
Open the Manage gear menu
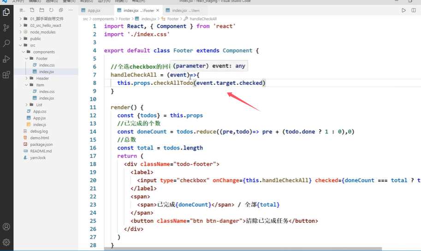(x=6, y=242)
